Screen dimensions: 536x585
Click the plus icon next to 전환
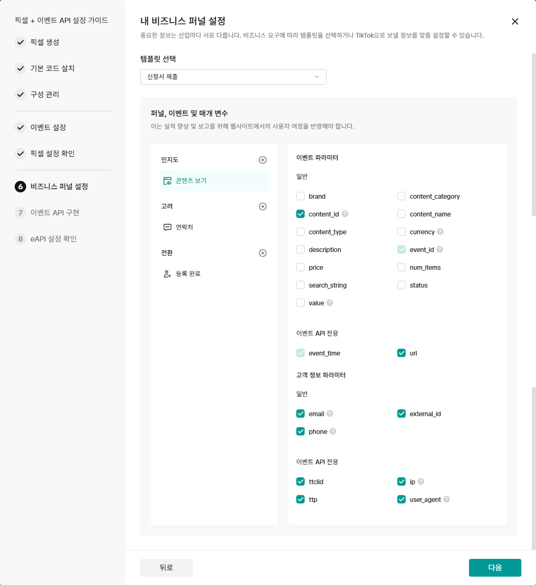(263, 253)
